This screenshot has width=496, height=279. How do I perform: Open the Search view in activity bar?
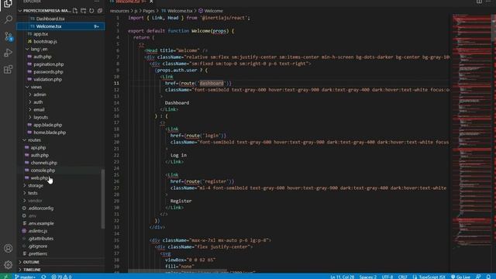click(x=9, y=19)
